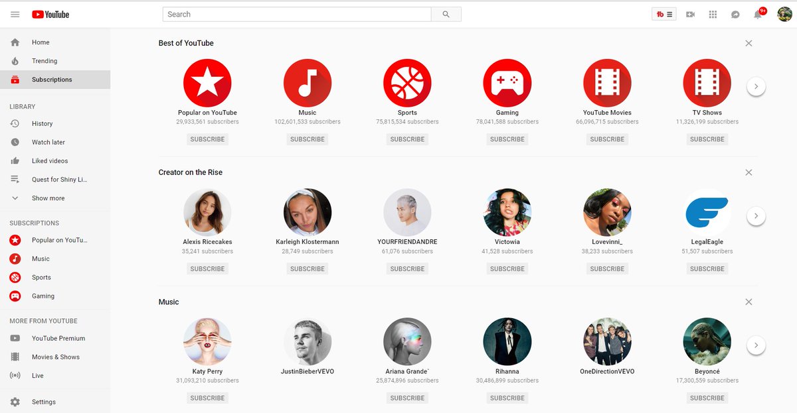This screenshot has height=413, width=797.
Task: Expand Show more in the Library sidebar
Action: (x=55, y=198)
